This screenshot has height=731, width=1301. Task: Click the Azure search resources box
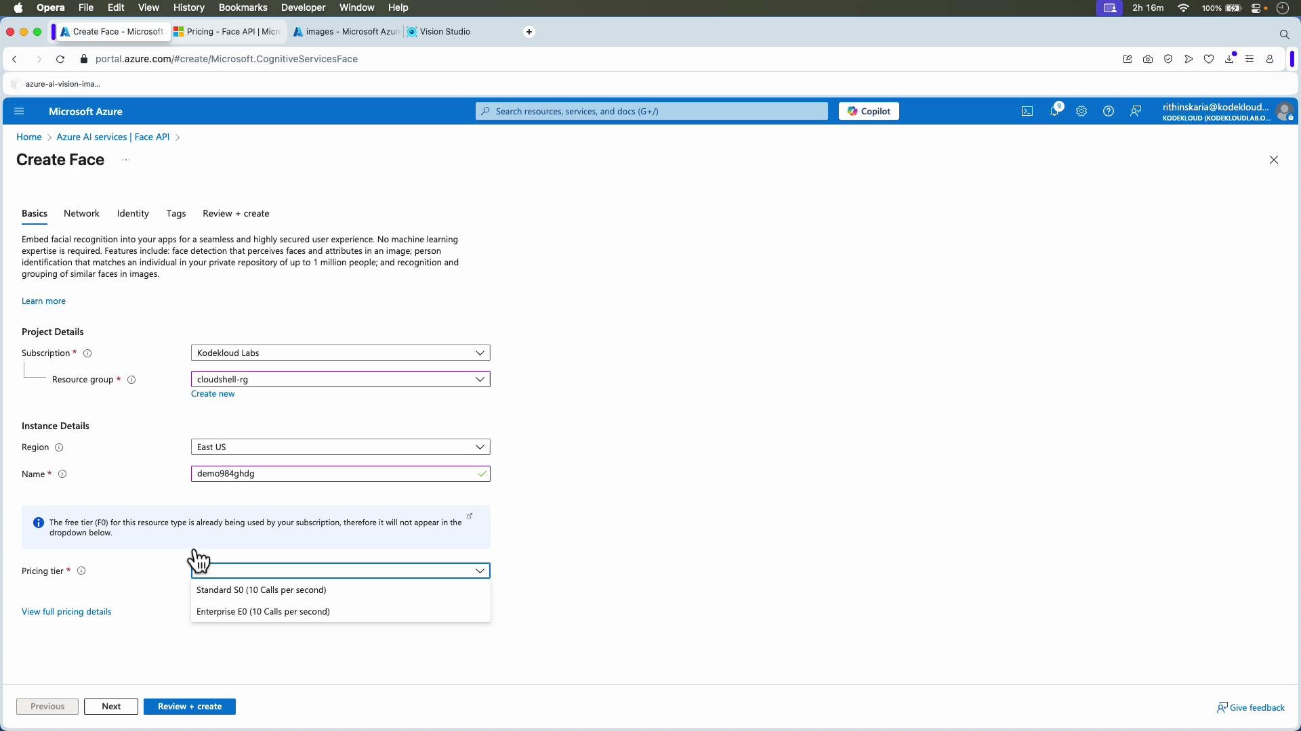click(652, 112)
